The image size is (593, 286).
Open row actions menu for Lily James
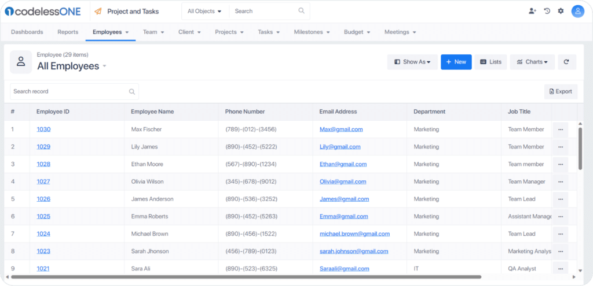click(x=561, y=147)
